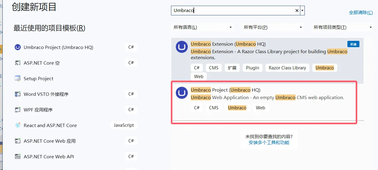
Task: Click the 全部清除 link
Action: 361,12
